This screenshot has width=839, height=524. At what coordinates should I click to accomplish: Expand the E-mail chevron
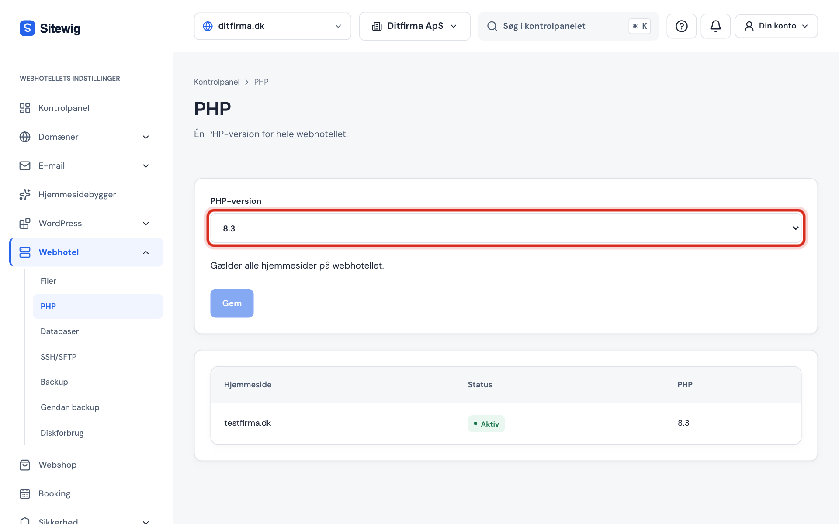click(146, 166)
